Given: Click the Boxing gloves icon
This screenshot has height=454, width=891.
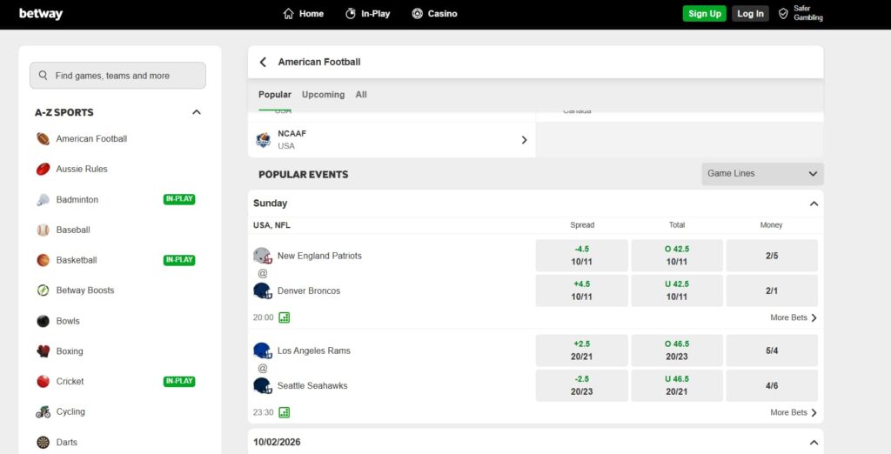Looking at the screenshot, I should tap(44, 351).
